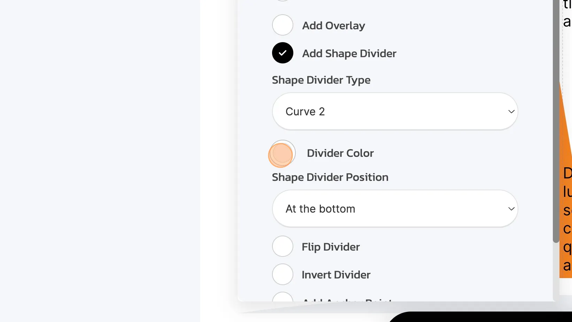Enable the Invert Divider setting
Image resolution: width=572 pixels, height=322 pixels.
[x=283, y=274]
